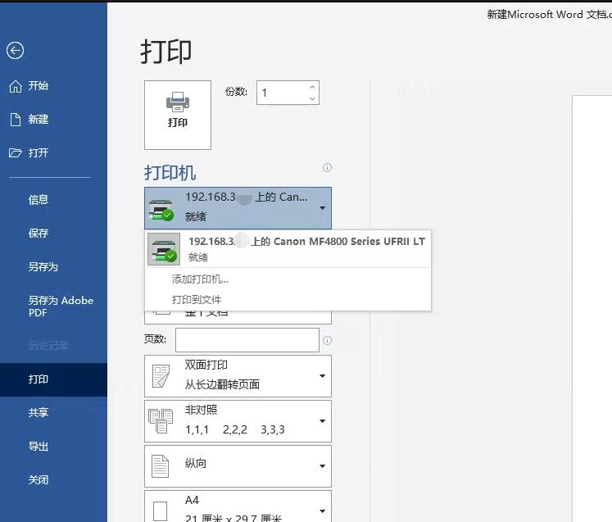Click the new document icon beside 新建
This screenshot has width=612, height=522.
(x=16, y=120)
